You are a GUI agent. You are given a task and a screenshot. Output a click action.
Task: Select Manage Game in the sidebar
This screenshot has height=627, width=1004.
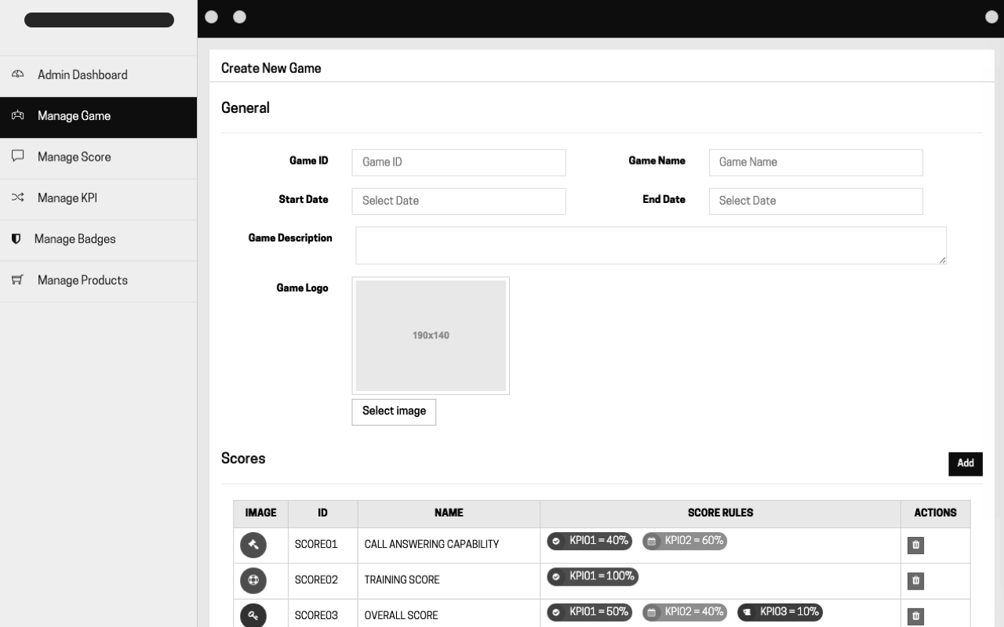pos(75,116)
